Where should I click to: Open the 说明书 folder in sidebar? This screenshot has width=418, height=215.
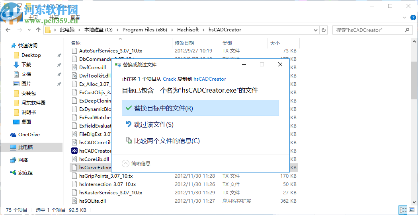coord(29,112)
